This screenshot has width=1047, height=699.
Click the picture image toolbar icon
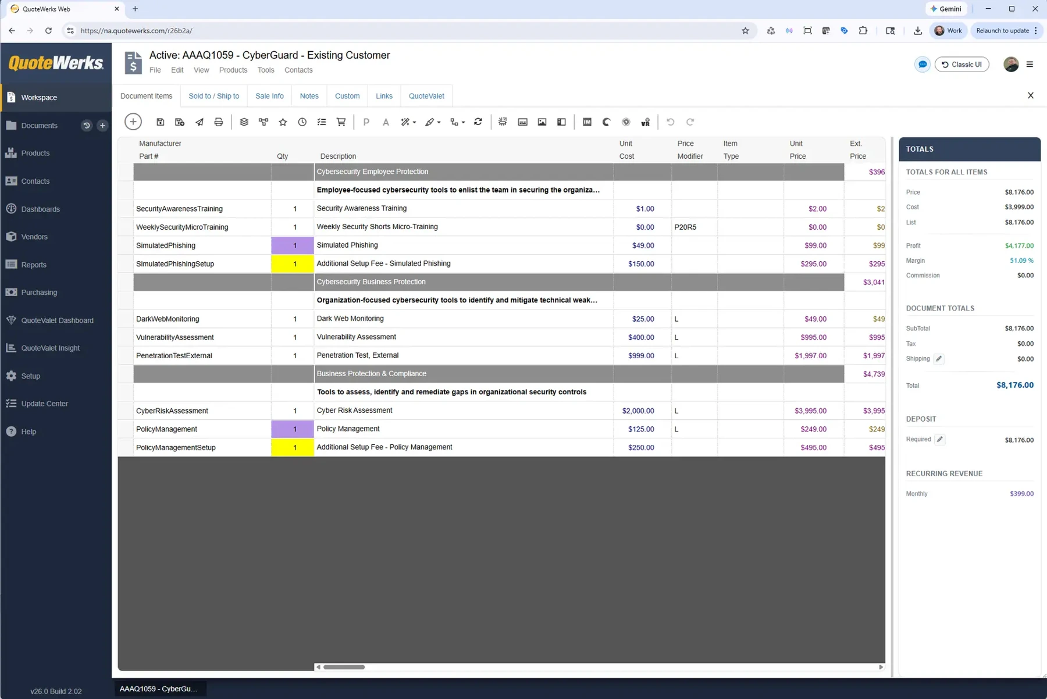[x=542, y=122]
